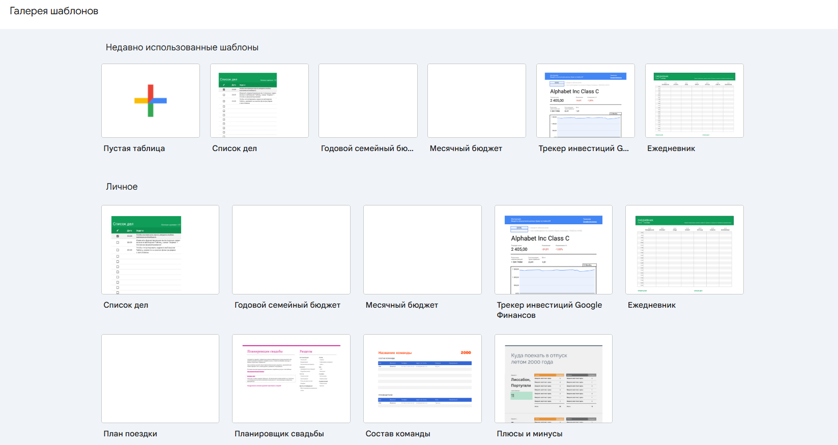Screen dimensions: 838x445
Task: Select recent Годовой семейный бю... template thumbnail
Action: point(368,101)
